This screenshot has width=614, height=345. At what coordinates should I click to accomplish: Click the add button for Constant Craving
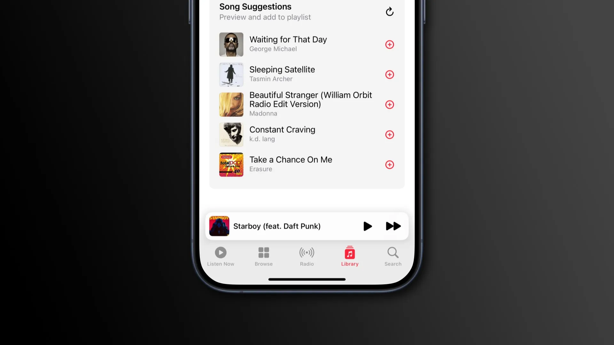[x=389, y=134]
